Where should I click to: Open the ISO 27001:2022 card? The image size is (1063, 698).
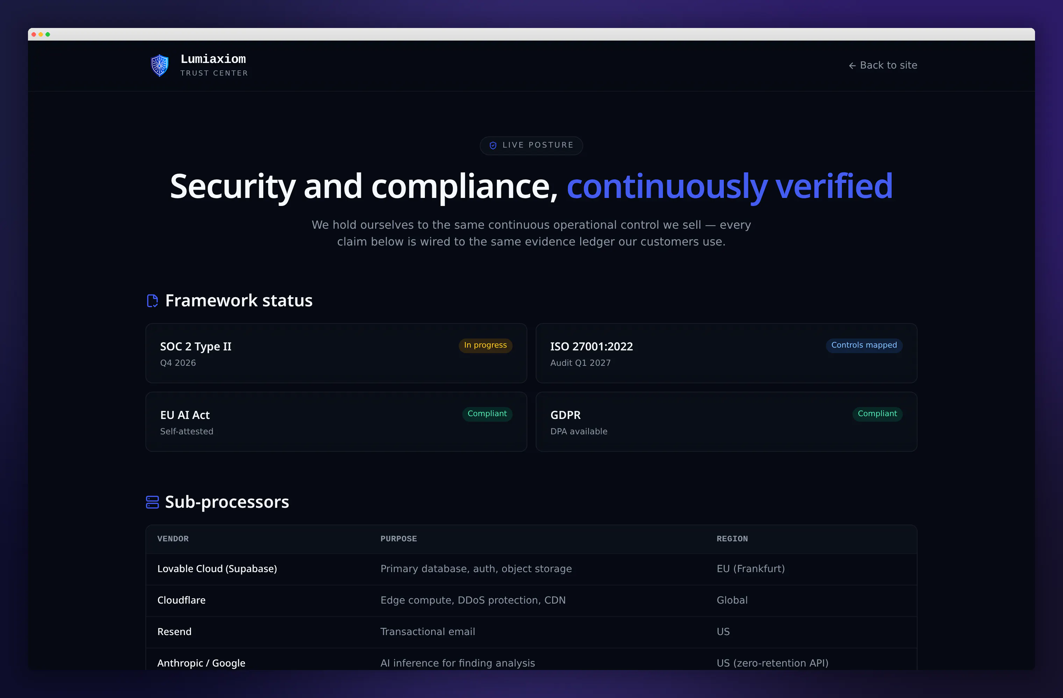pos(726,353)
